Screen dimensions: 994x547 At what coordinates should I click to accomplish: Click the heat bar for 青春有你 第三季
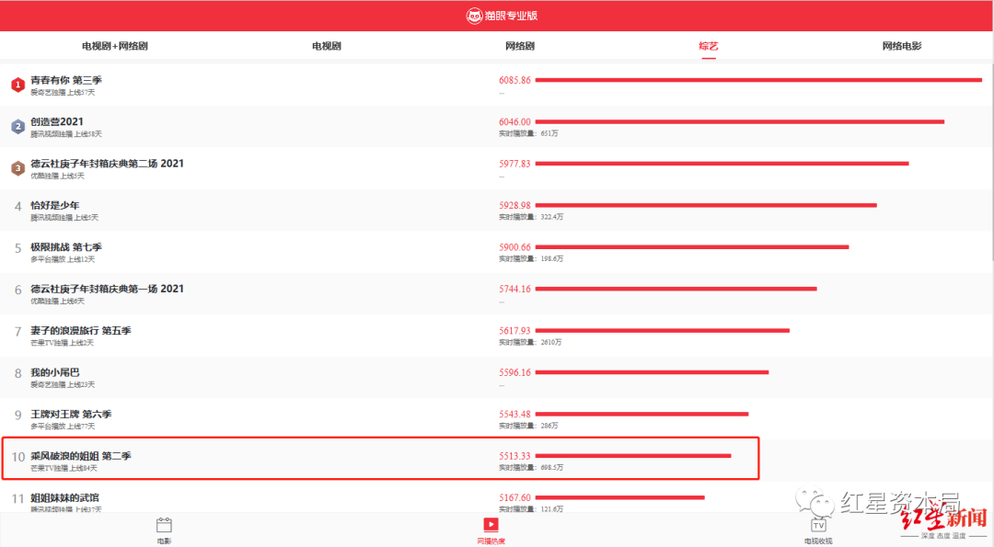click(x=758, y=80)
